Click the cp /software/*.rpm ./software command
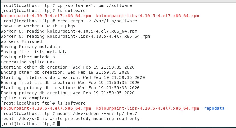Screen dimensions: 236x128 coord(95,6)
